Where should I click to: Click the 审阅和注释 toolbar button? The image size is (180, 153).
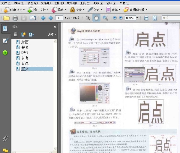point(134,10)
